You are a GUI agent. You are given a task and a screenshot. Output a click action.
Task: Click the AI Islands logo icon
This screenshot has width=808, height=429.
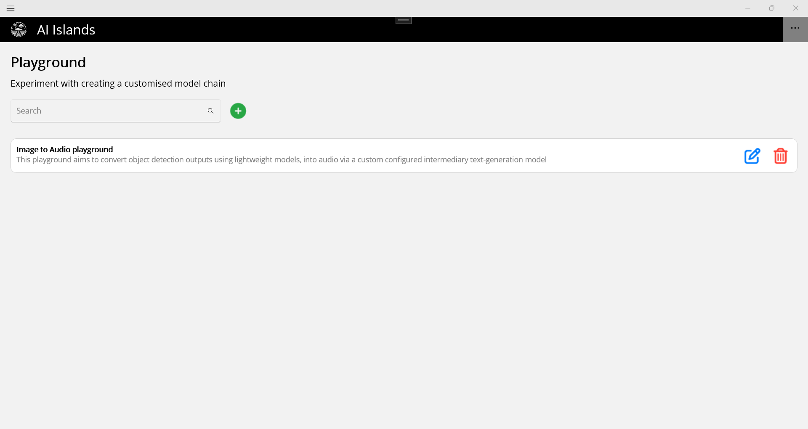pos(19,29)
